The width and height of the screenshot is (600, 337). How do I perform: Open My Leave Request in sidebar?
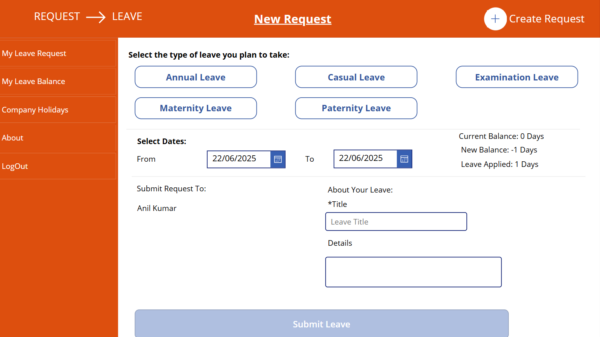[58, 53]
